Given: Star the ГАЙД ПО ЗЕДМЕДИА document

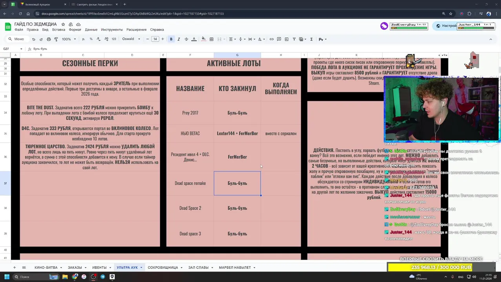Looking at the screenshot, I should (63, 24).
